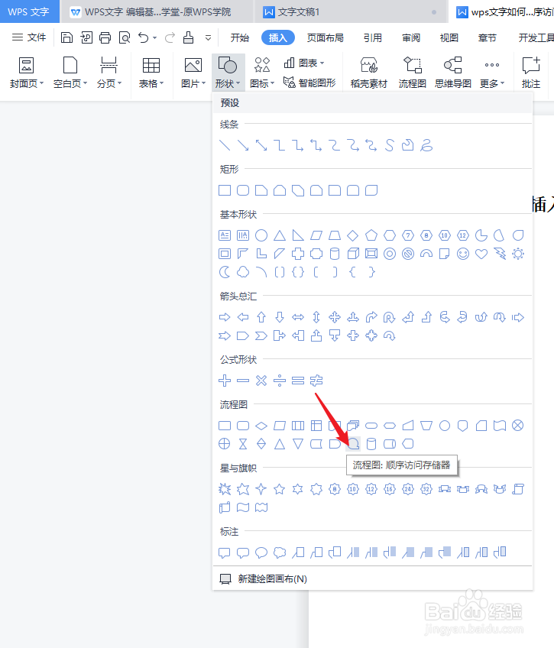This screenshot has height=648, width=554.
Task: Click the Undo arrow icon
Action: coord(144,37)
